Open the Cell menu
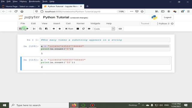This screenshot has height=108, width=192. coord(68,23)
